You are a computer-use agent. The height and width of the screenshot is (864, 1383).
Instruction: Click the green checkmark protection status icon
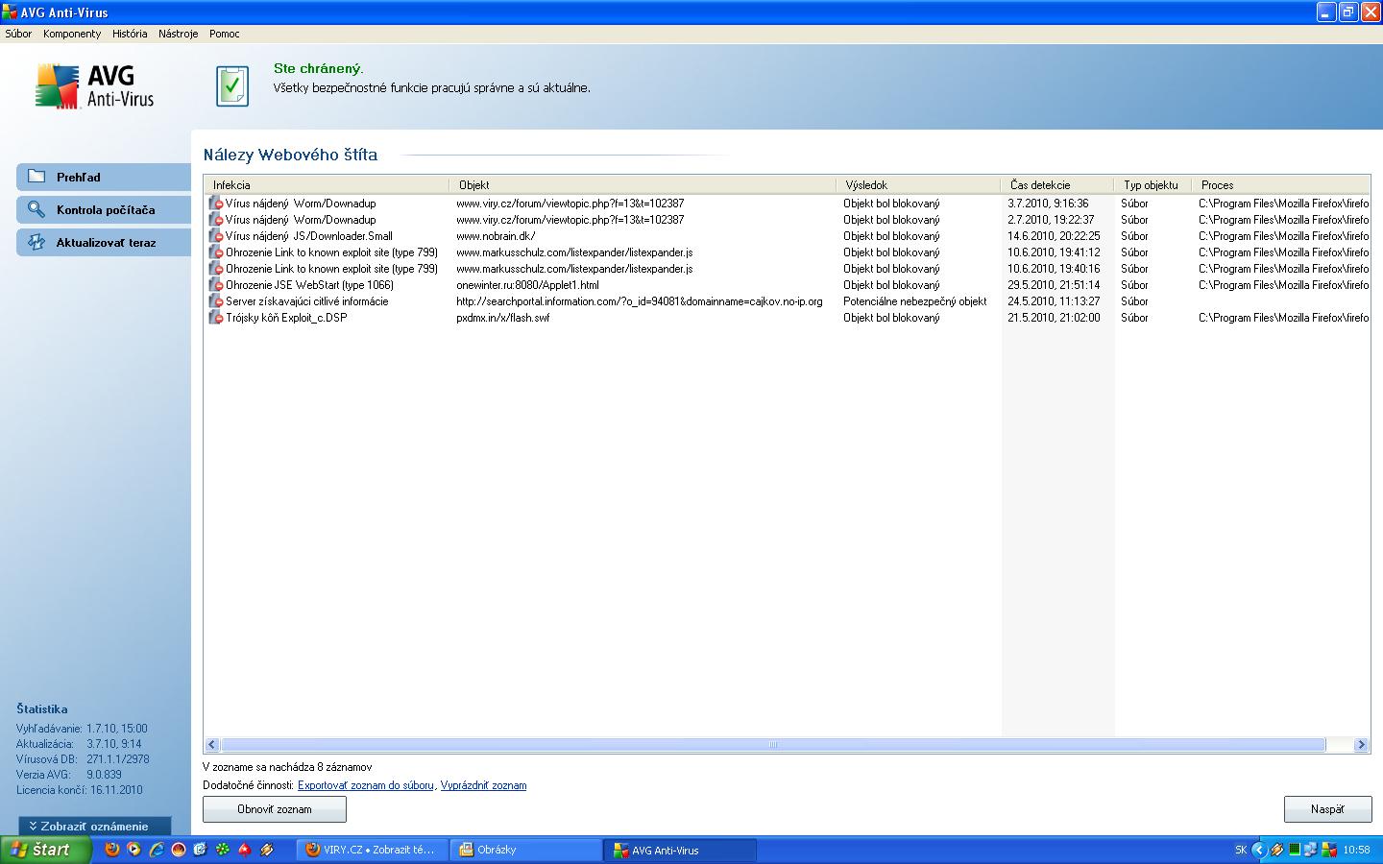coord(231,86)
